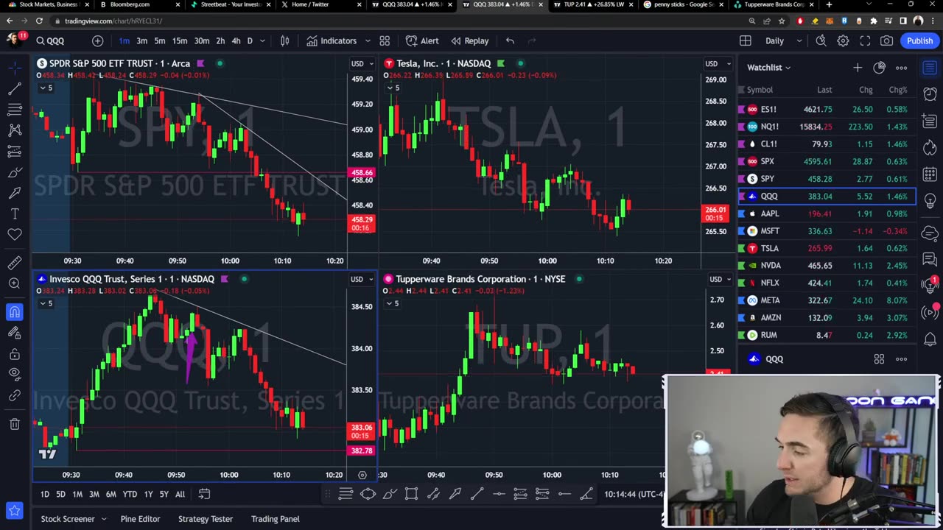The image size is (943, 530).
Task: Select META in the watchlist
Action: click(827, 300)
